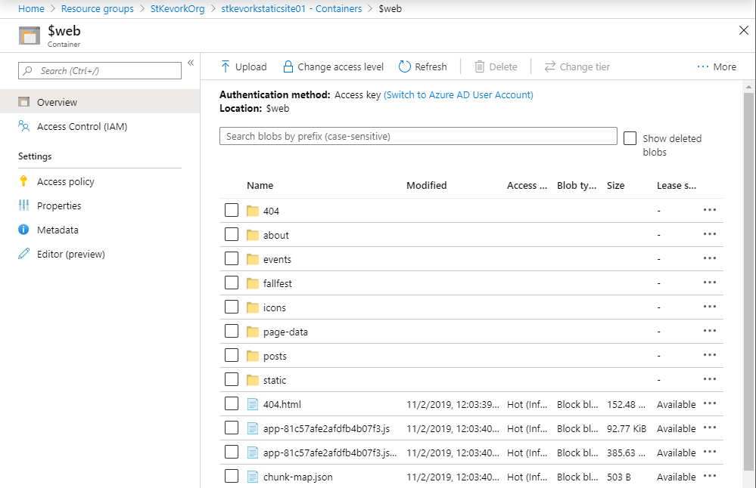
Task: Click the Change access level lock icon
Action: click(x=288, y=66)
